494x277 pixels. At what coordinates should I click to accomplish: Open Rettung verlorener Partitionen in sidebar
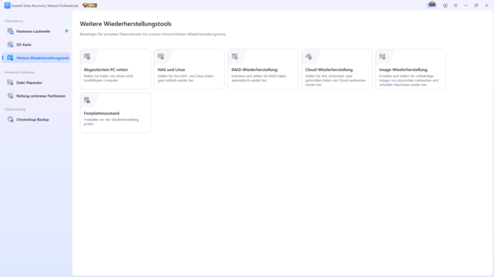click(x=37, y=96)
